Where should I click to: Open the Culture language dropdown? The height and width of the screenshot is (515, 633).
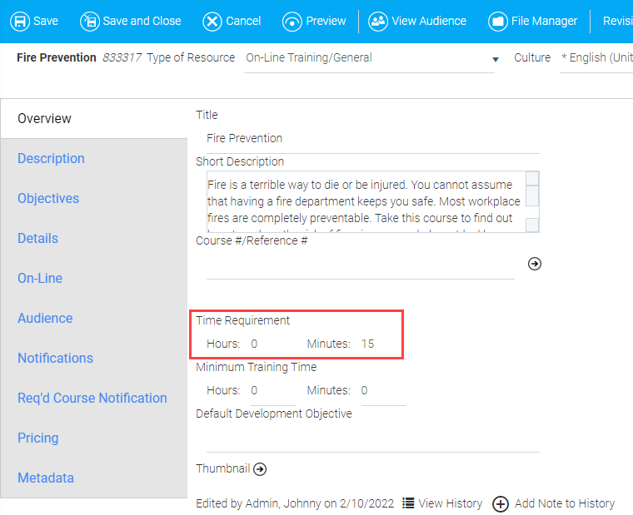pyautogui.click(x=596, y=58)
